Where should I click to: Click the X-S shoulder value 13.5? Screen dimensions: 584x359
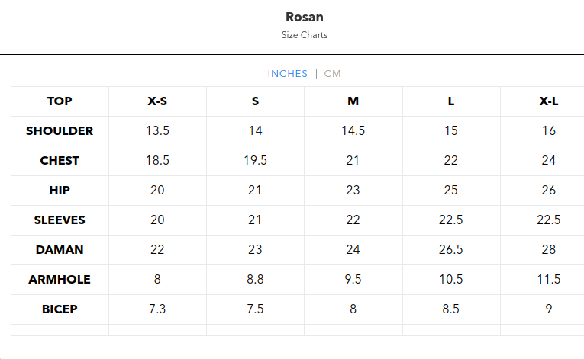coord(157,131)
